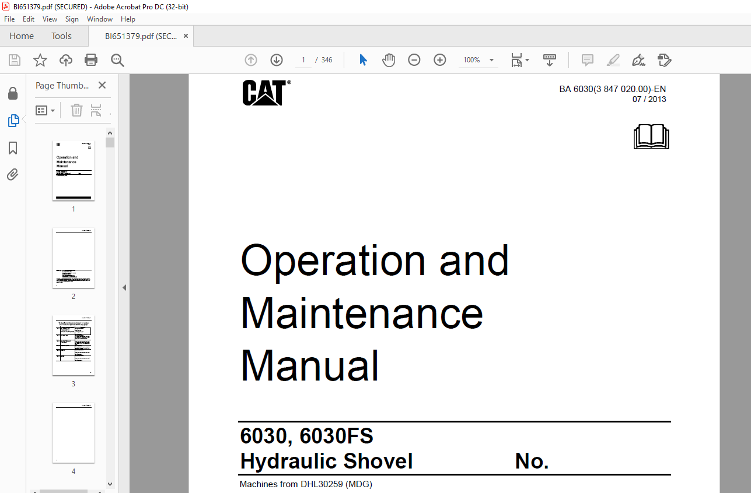Click the 'Page Thumb...' panel title
This screenshot has width=751, height=493.
point(62,85)
